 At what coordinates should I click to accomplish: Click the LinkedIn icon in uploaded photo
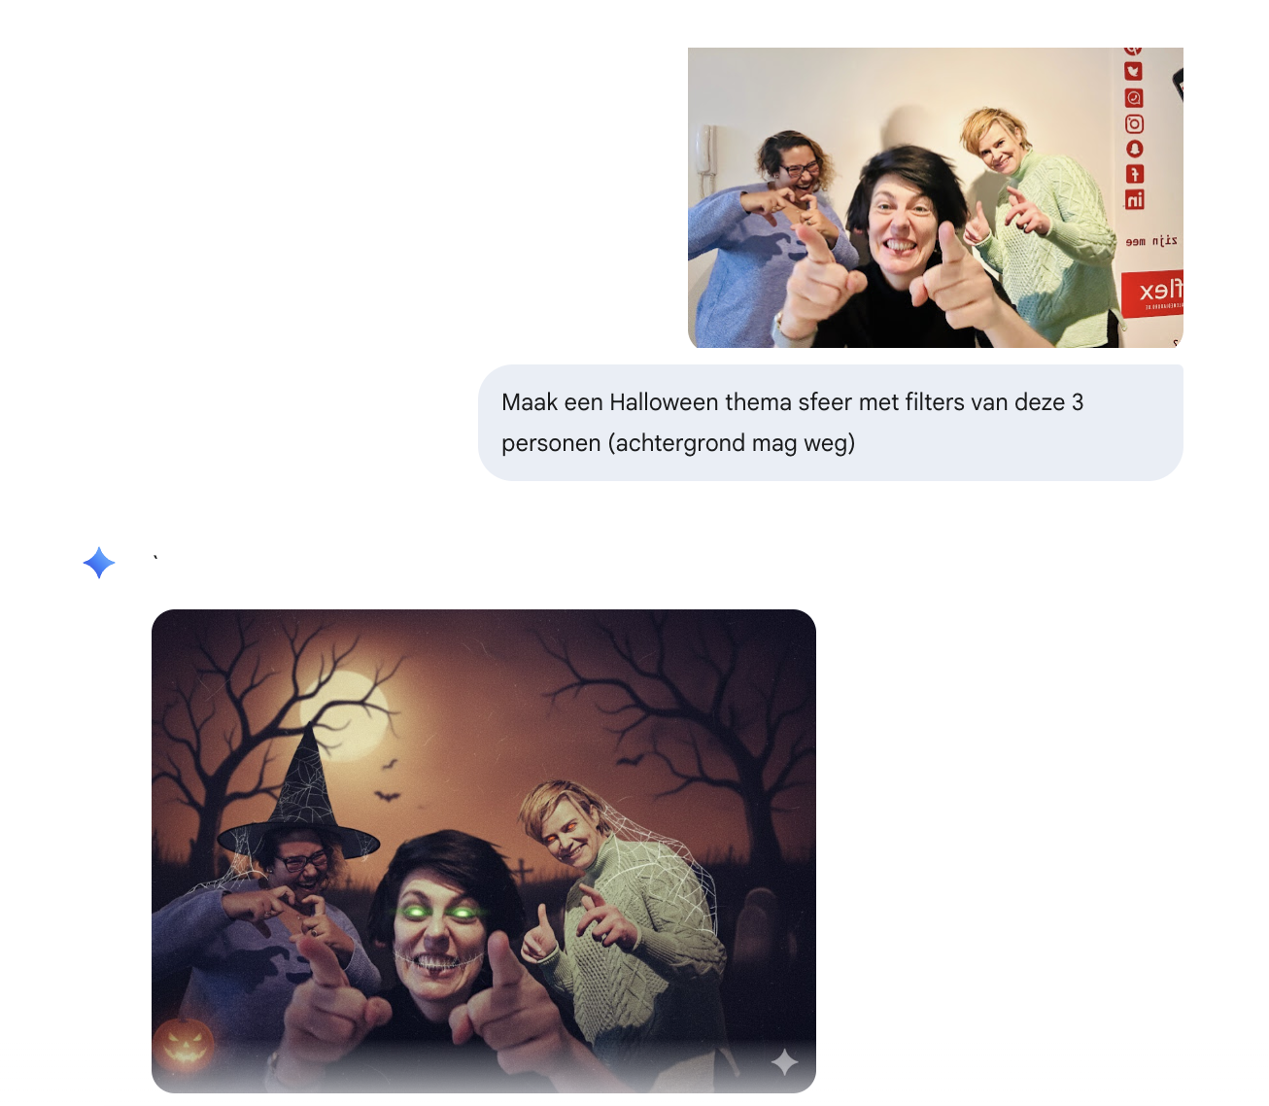click(x=1134, y=200)
